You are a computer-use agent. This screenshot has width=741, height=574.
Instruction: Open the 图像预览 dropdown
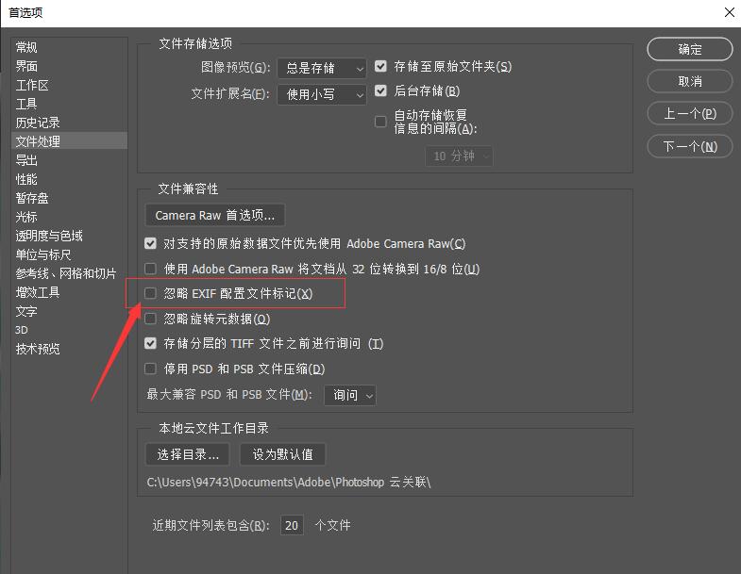coord(321,68)
